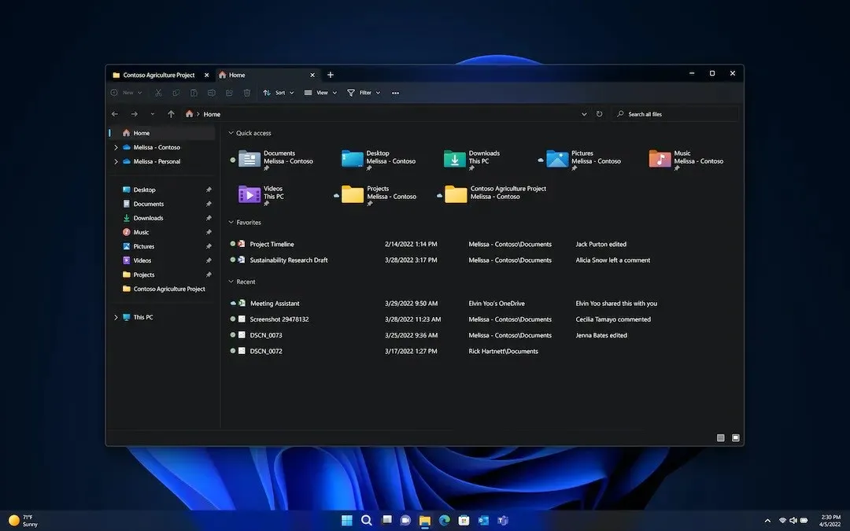Navigate up one folder level with the up arrow
Image resolution: width=850 pixels, height=531 pixels.
coord(171,113)
